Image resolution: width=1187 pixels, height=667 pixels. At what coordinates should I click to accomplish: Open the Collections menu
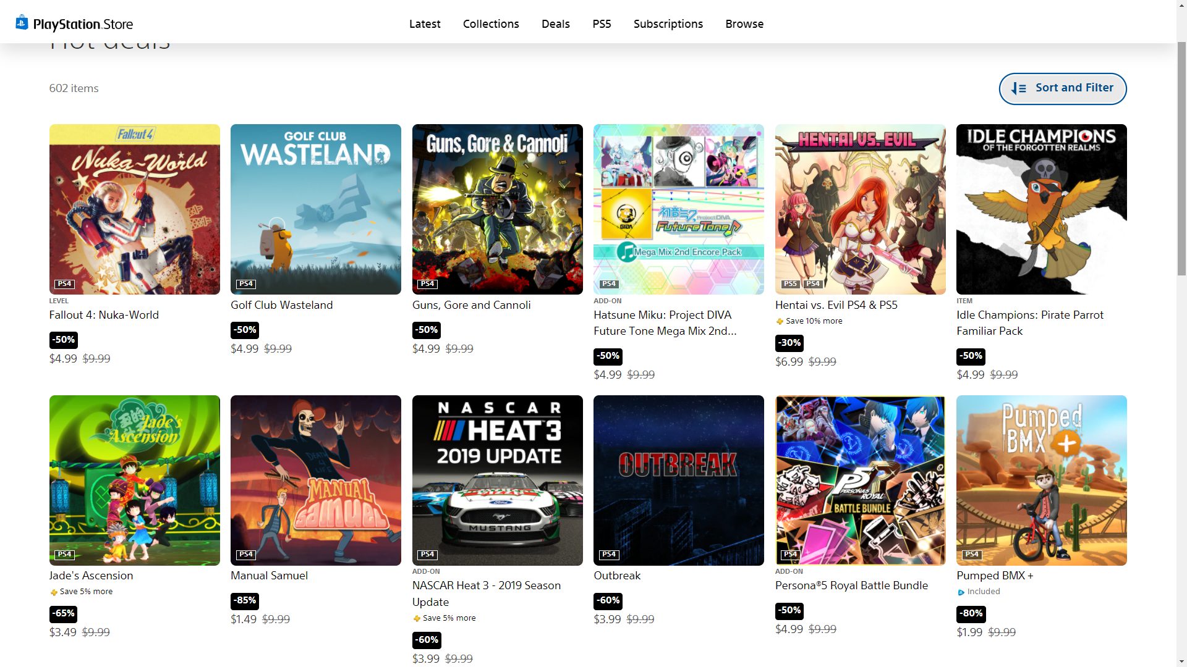point(491,24)
